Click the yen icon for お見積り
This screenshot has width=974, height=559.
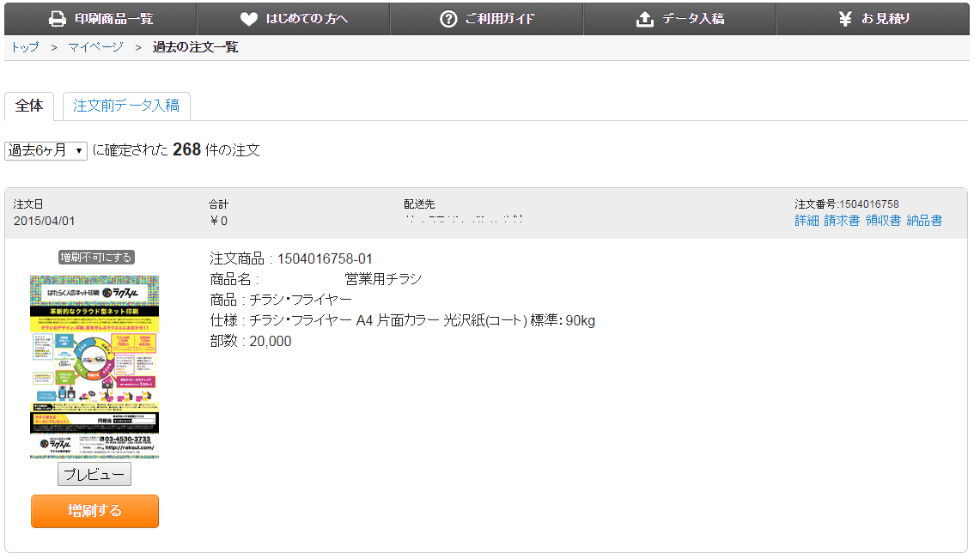click(845, 19)
